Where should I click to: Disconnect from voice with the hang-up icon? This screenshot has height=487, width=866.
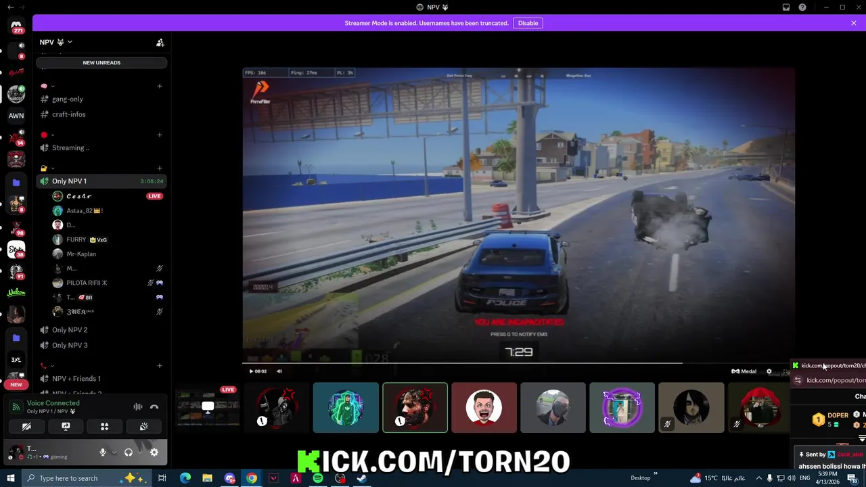point(154,407)
